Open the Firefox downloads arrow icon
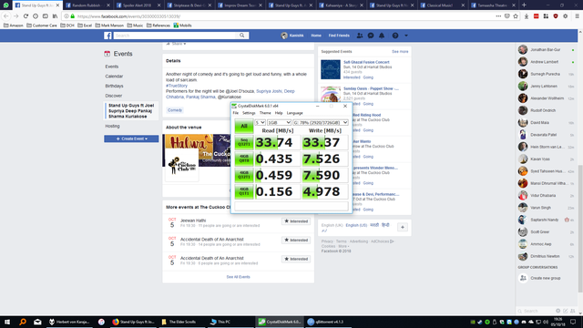This screenshot has height=328, width=583. click(527, 16)
